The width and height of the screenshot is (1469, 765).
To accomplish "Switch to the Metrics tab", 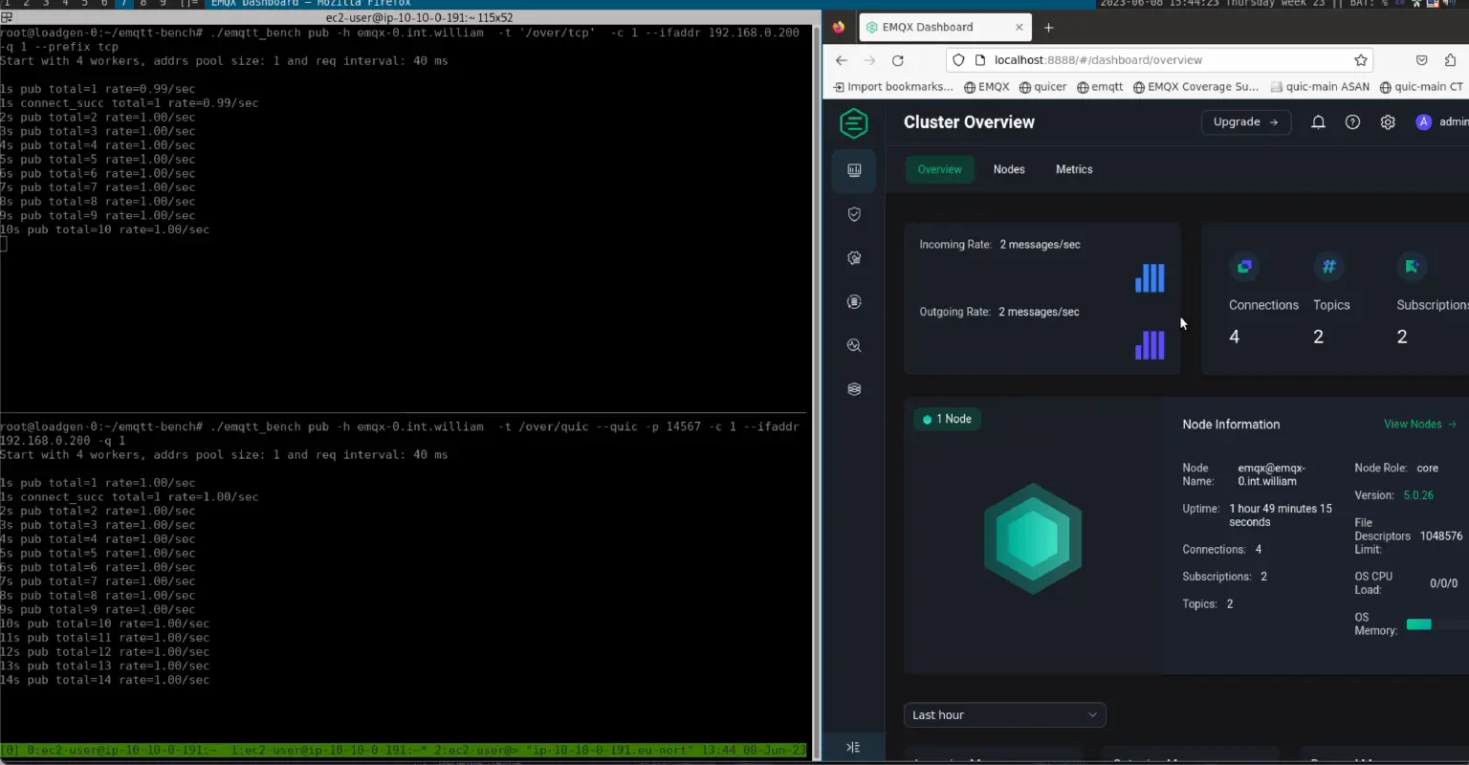I will (x=1073, y=169).
